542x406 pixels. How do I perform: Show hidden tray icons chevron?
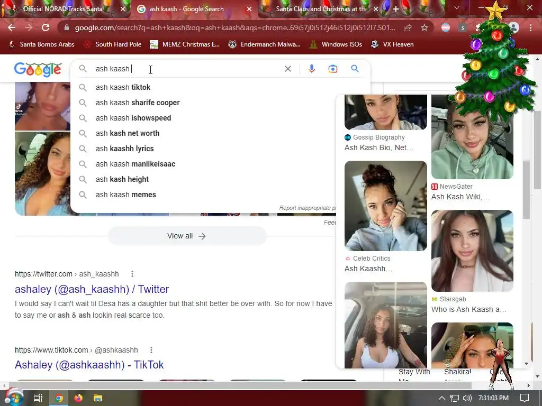click(441, 398)
